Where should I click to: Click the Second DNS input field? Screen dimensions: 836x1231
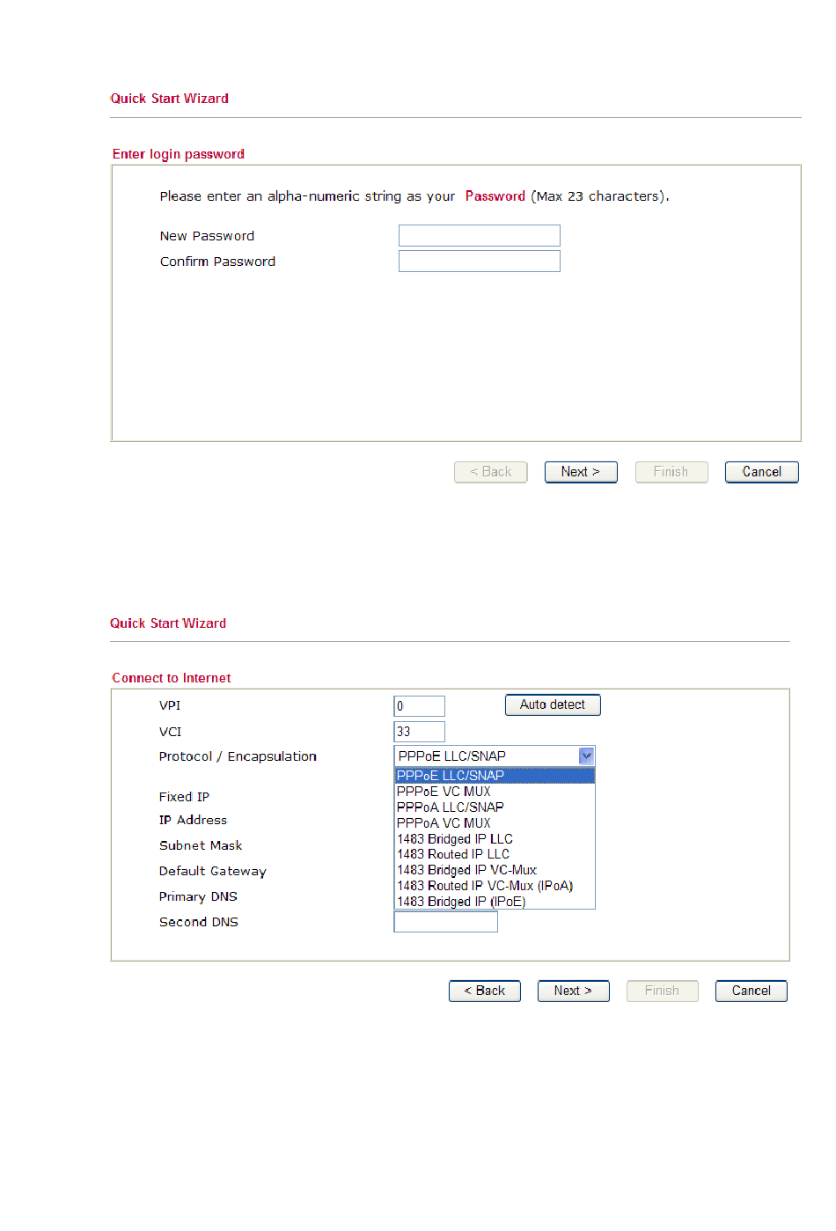tap(445, 922)
